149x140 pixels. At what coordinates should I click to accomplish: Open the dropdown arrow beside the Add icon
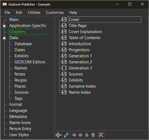[61, 135]
